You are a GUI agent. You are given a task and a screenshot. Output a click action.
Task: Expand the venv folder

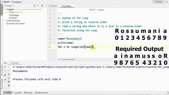(7, 12)
